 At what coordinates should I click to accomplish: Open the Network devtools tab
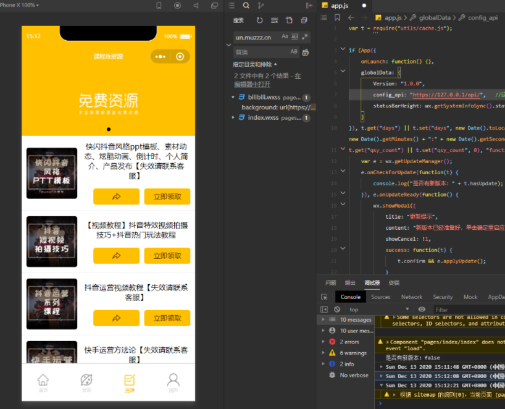pos(412,297)
